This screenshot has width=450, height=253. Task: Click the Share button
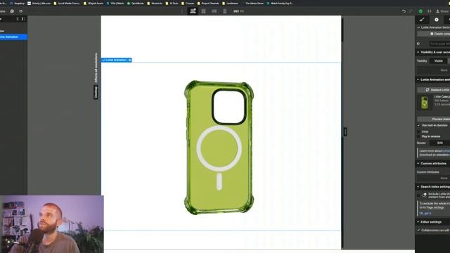coord(442,11)
